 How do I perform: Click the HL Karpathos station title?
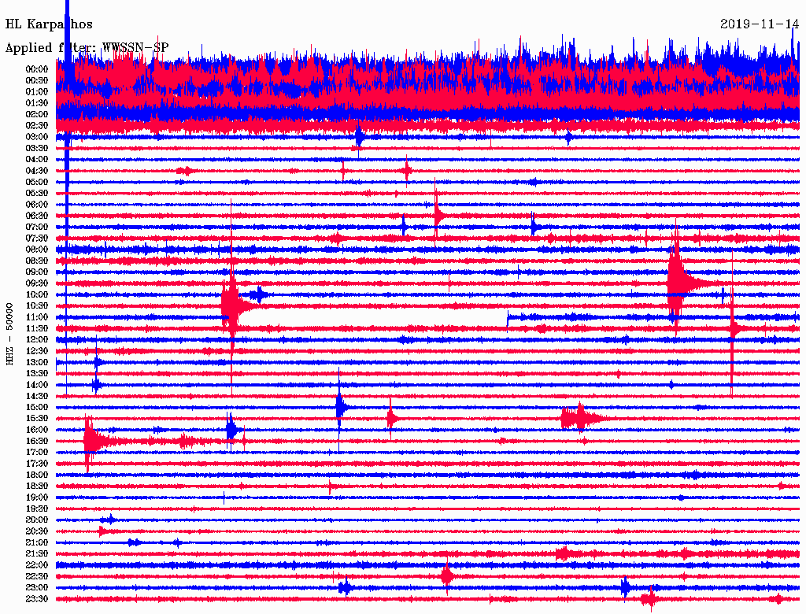(x=49, y=24)
